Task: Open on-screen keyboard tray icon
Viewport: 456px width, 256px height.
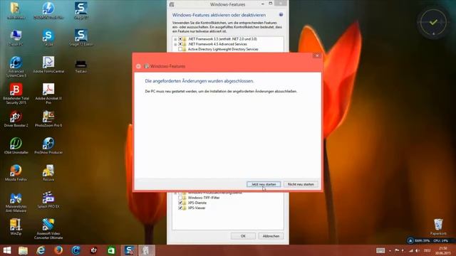Action: pos(380,250)
